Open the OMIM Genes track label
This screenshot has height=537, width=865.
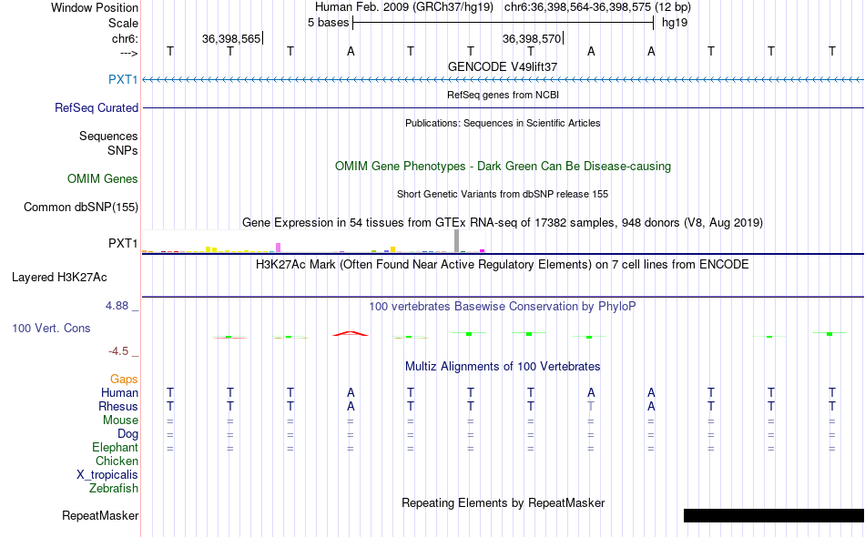click(103, 178)
